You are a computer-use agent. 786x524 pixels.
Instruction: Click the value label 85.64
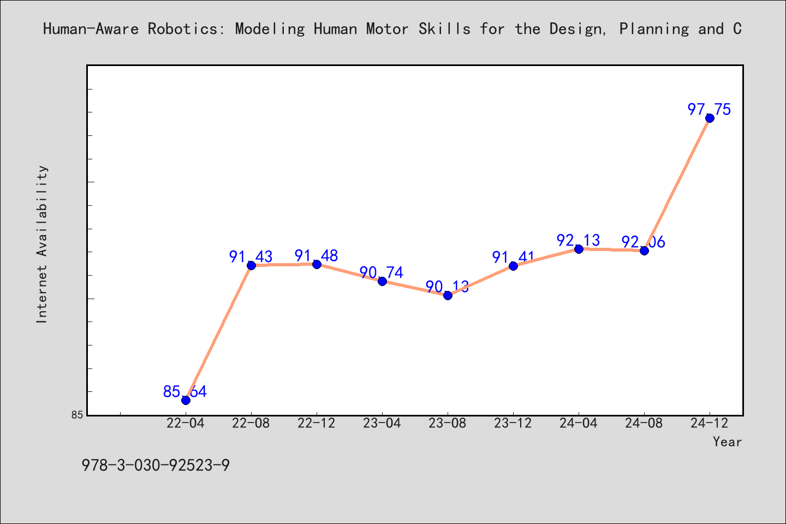point(185,392)
